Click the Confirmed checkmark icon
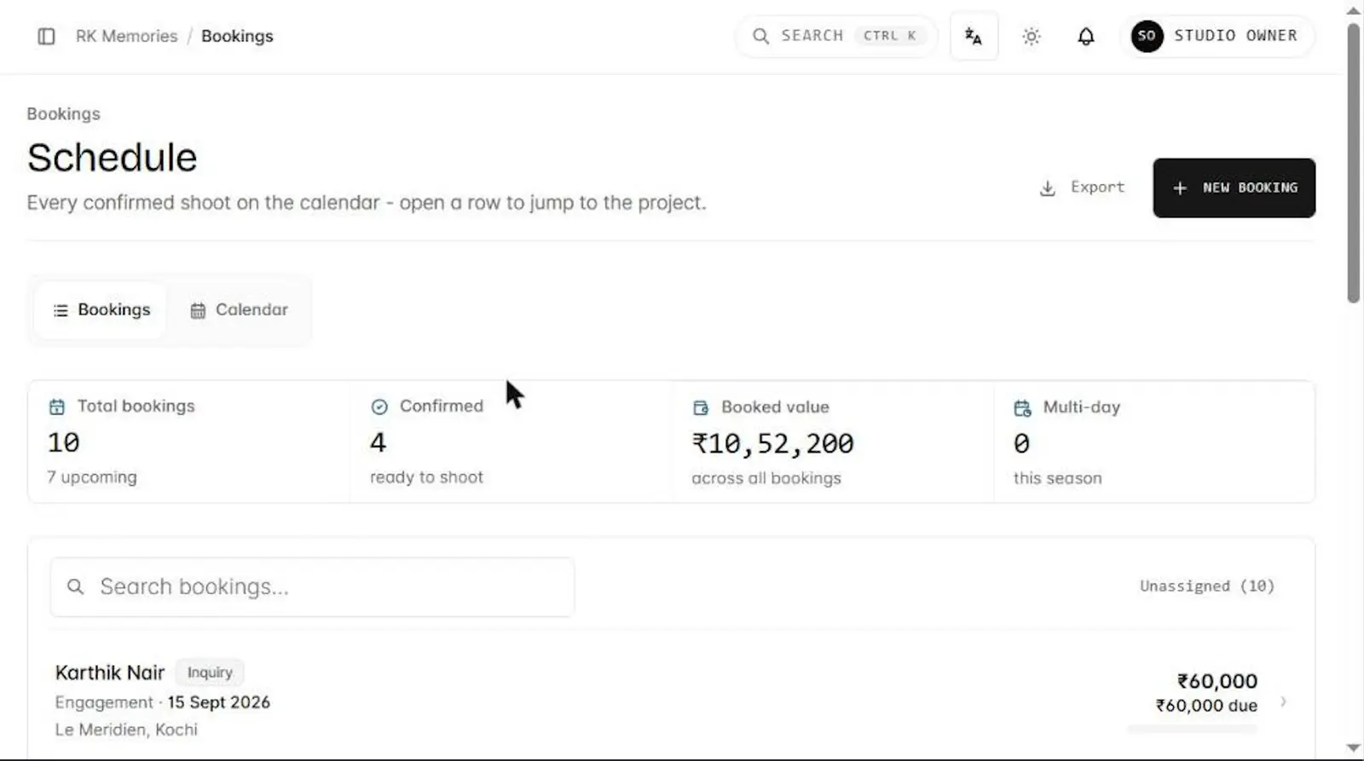 [379, 406]
